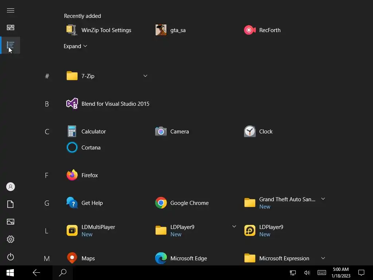Open the touch keyboard
Screen dimensions: 373x280
322,273
